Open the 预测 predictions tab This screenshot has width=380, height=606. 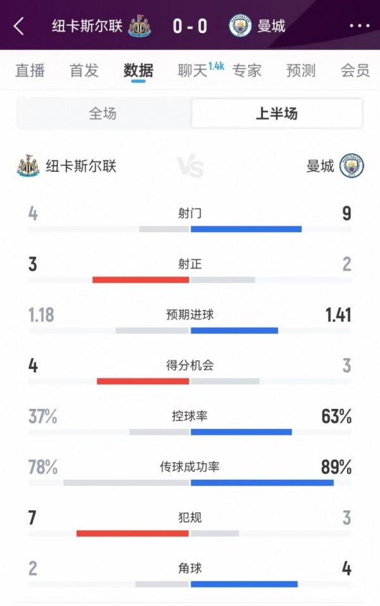tap(302, 71)
